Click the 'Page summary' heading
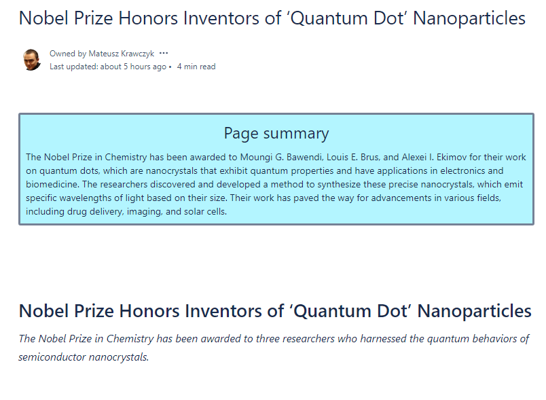Viewport: 546px width, 400px height. tap(276, 133)
